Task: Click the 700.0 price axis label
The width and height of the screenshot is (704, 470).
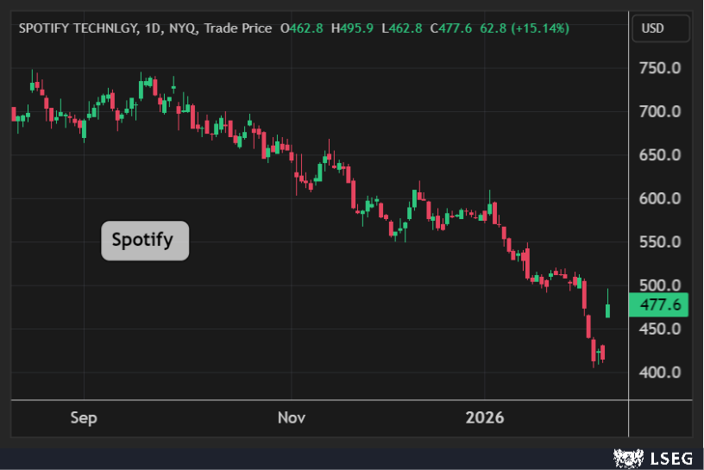Action: [659, 111]
